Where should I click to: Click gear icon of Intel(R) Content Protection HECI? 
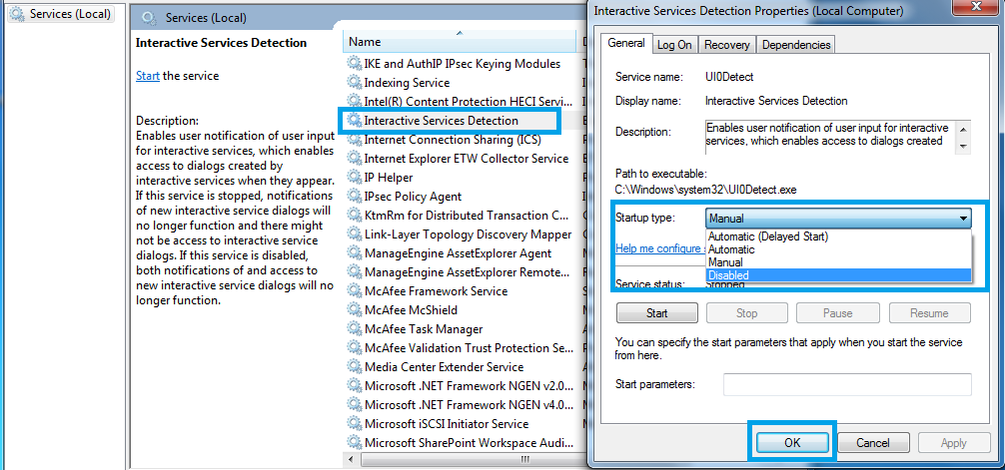354,101
